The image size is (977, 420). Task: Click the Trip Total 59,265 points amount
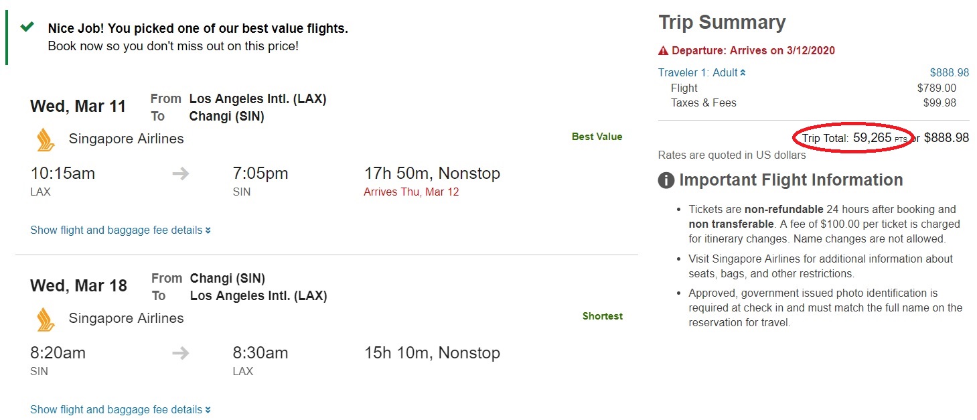(x=872, y=138)
